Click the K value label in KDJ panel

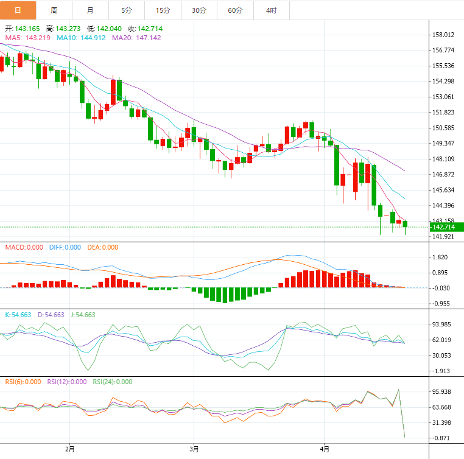click(x=18, y=315)
